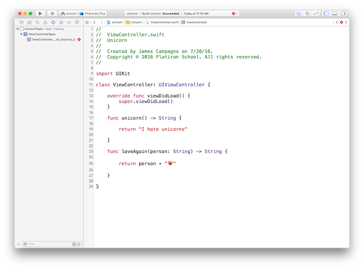Click the UIViewController type name
The width and height of the screenshot is (364, 269).
[x=182, y=85]
